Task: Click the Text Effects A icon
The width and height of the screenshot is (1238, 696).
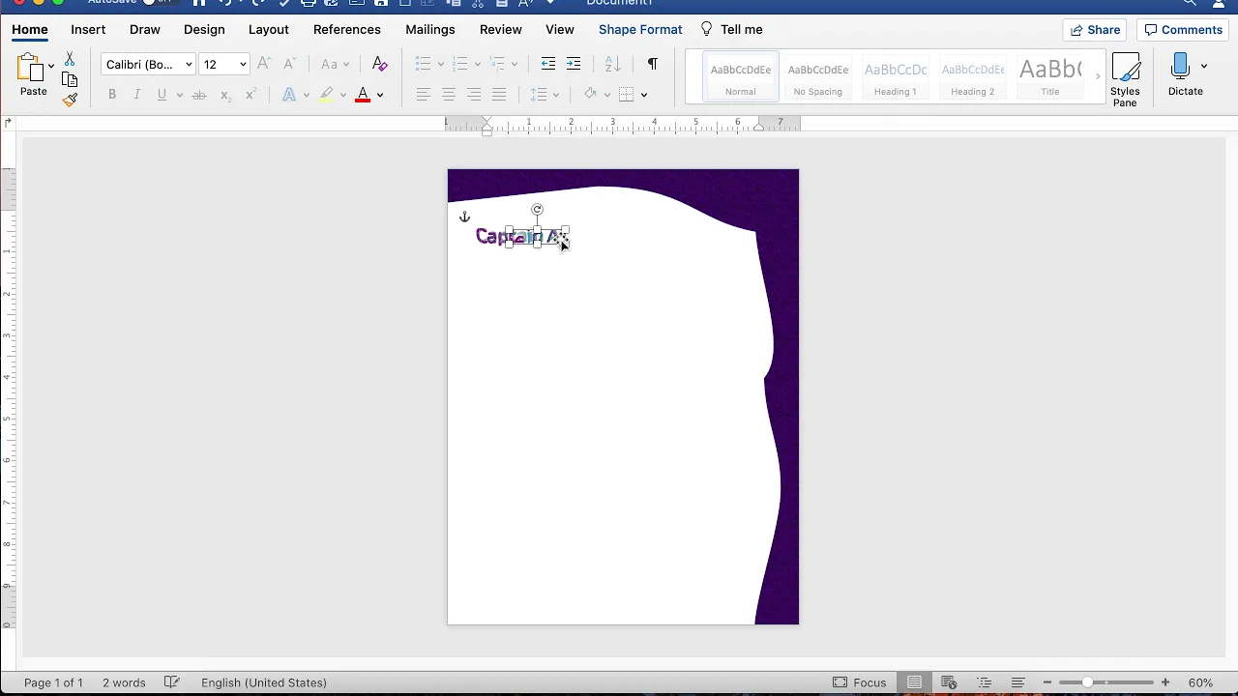Action: tap(289, 95)
